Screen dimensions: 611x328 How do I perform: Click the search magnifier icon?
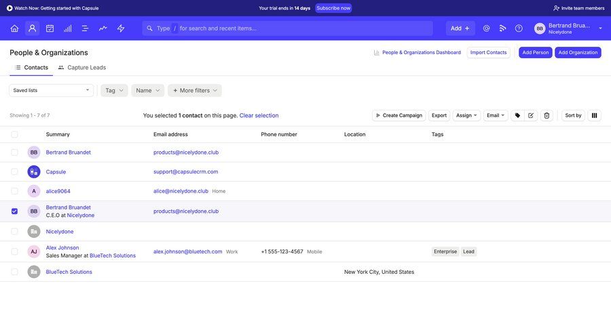(149, 28)
